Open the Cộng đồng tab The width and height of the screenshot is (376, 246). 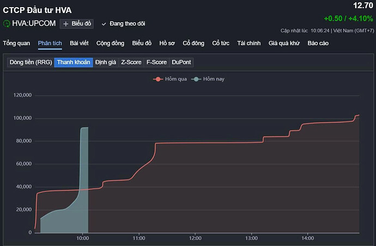[110, 43]
